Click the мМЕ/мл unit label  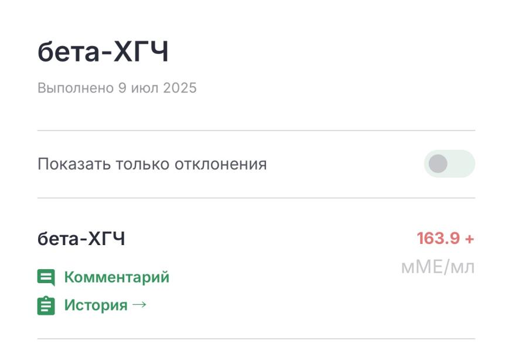pos(438,267)
